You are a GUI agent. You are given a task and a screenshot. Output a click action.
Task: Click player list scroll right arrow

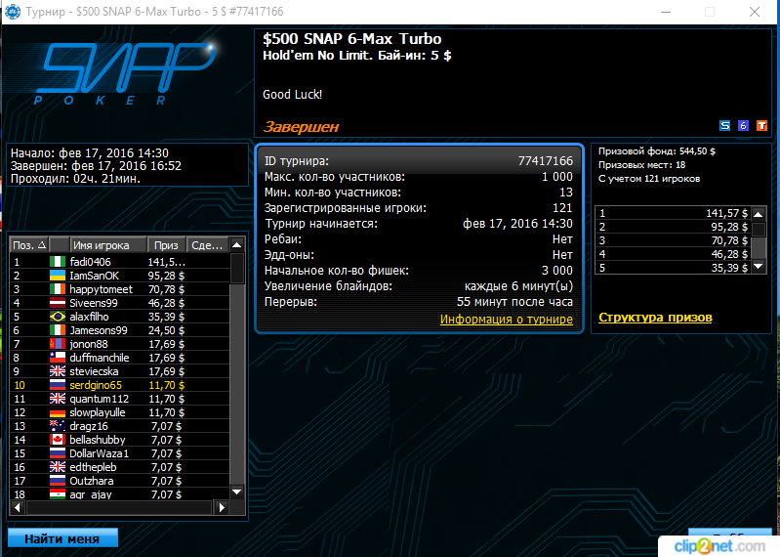tap(222, 508)
